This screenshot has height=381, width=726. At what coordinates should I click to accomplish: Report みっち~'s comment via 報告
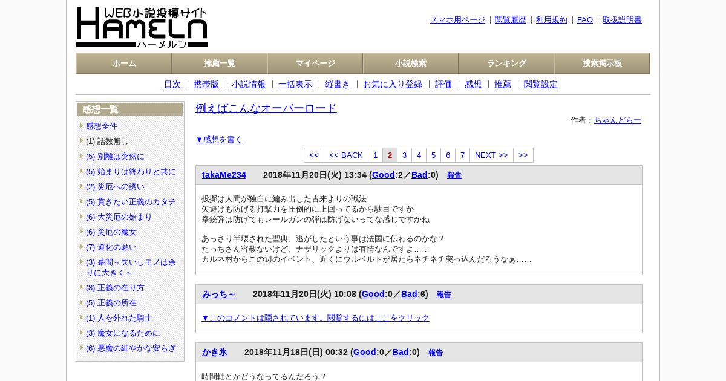[444, 295]
